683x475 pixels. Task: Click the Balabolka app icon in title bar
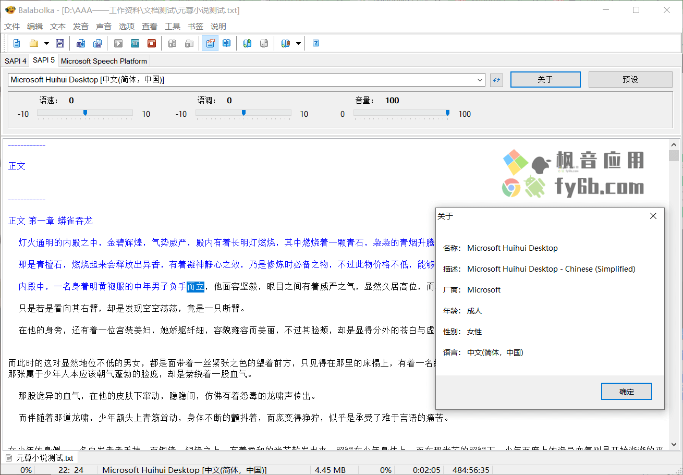(9, 10)
